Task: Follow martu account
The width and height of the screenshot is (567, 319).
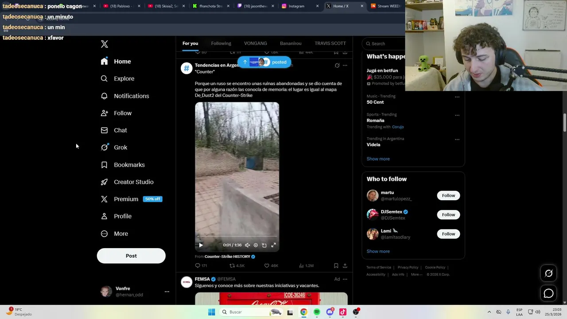Action: click(x=448, y=195)
